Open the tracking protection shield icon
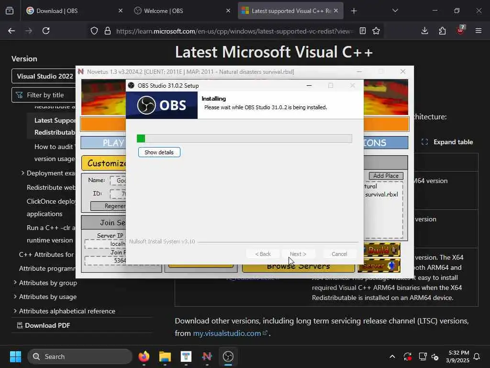The height and width of the screenshot is (368, 490). point(94,31)
